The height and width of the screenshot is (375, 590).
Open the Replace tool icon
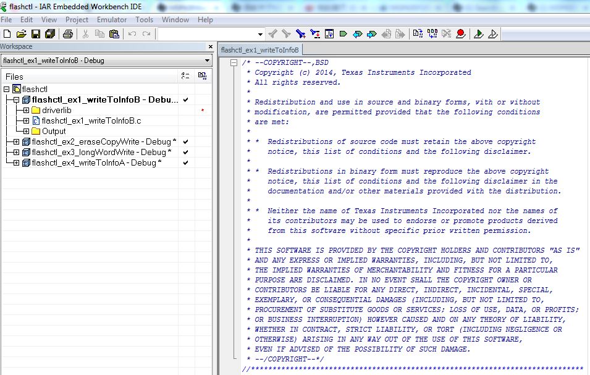coord(315,34)
